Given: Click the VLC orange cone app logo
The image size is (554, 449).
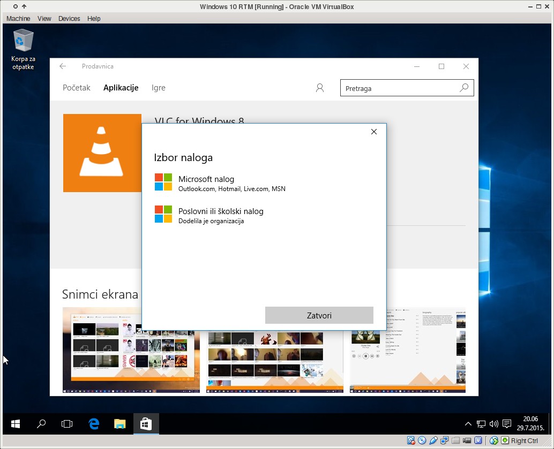Looking at the screenshot, I should coord(102,153).
